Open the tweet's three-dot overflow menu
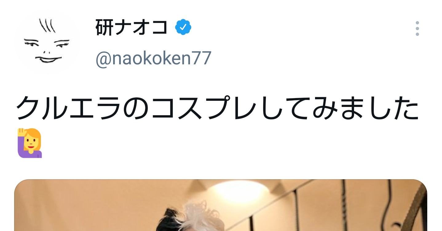Viewport: 442px width, 231px height. tap(417, 28)
